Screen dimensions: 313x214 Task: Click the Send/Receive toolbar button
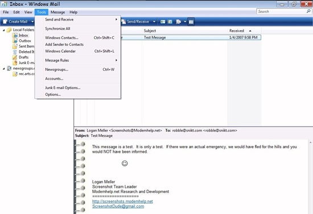[136, 22]
